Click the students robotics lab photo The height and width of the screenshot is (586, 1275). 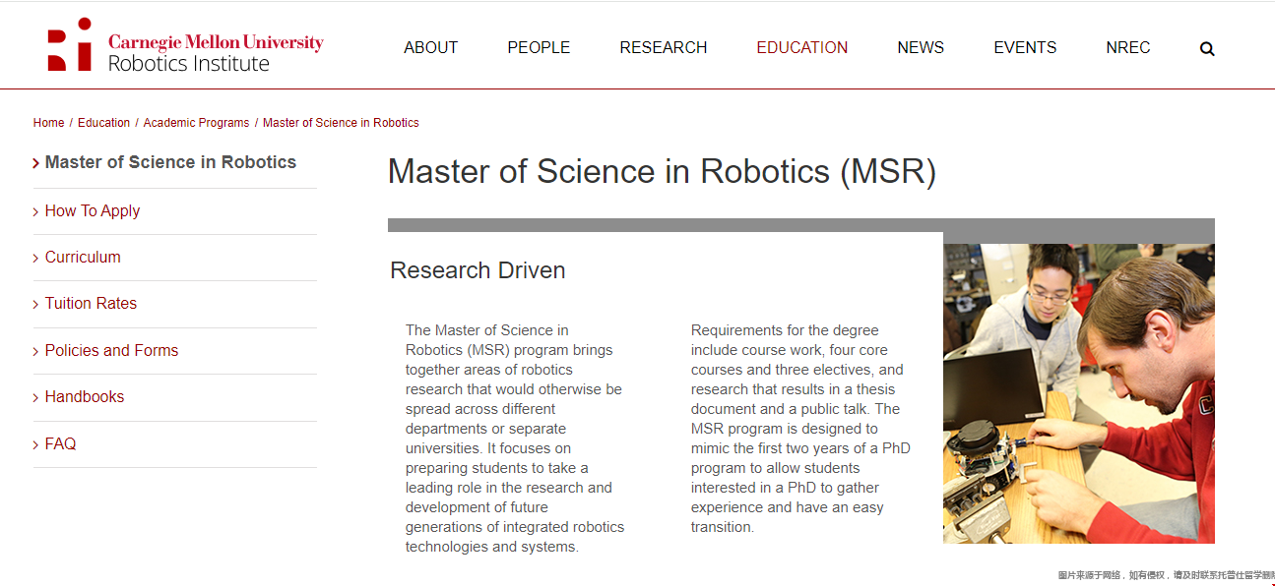click(x=1079, y=393)
